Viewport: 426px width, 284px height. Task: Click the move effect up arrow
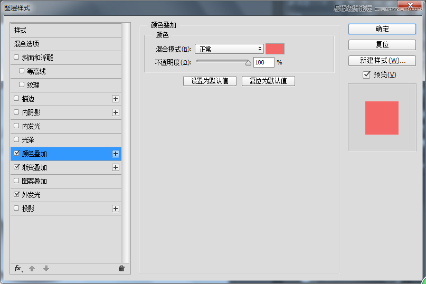pos(32,269)
